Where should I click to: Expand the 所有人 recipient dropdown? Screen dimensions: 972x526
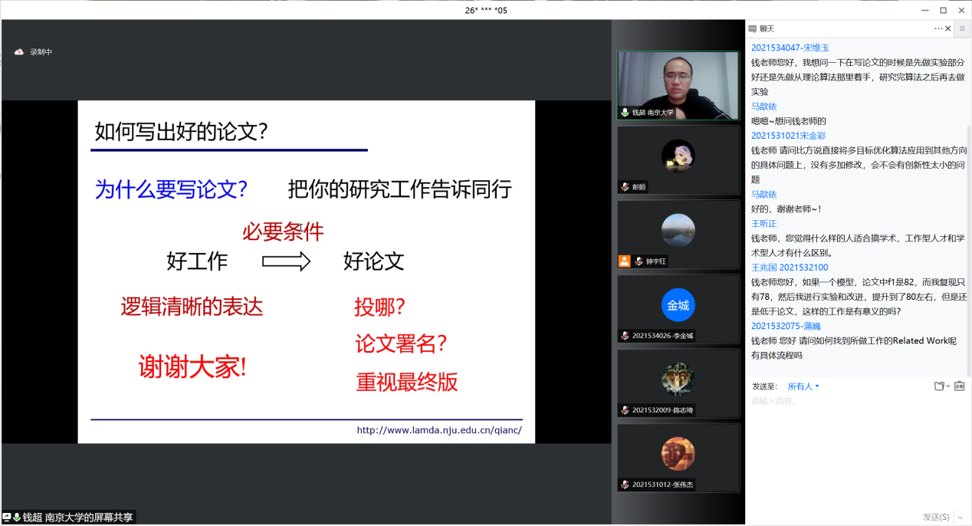[x=804, y=386]
